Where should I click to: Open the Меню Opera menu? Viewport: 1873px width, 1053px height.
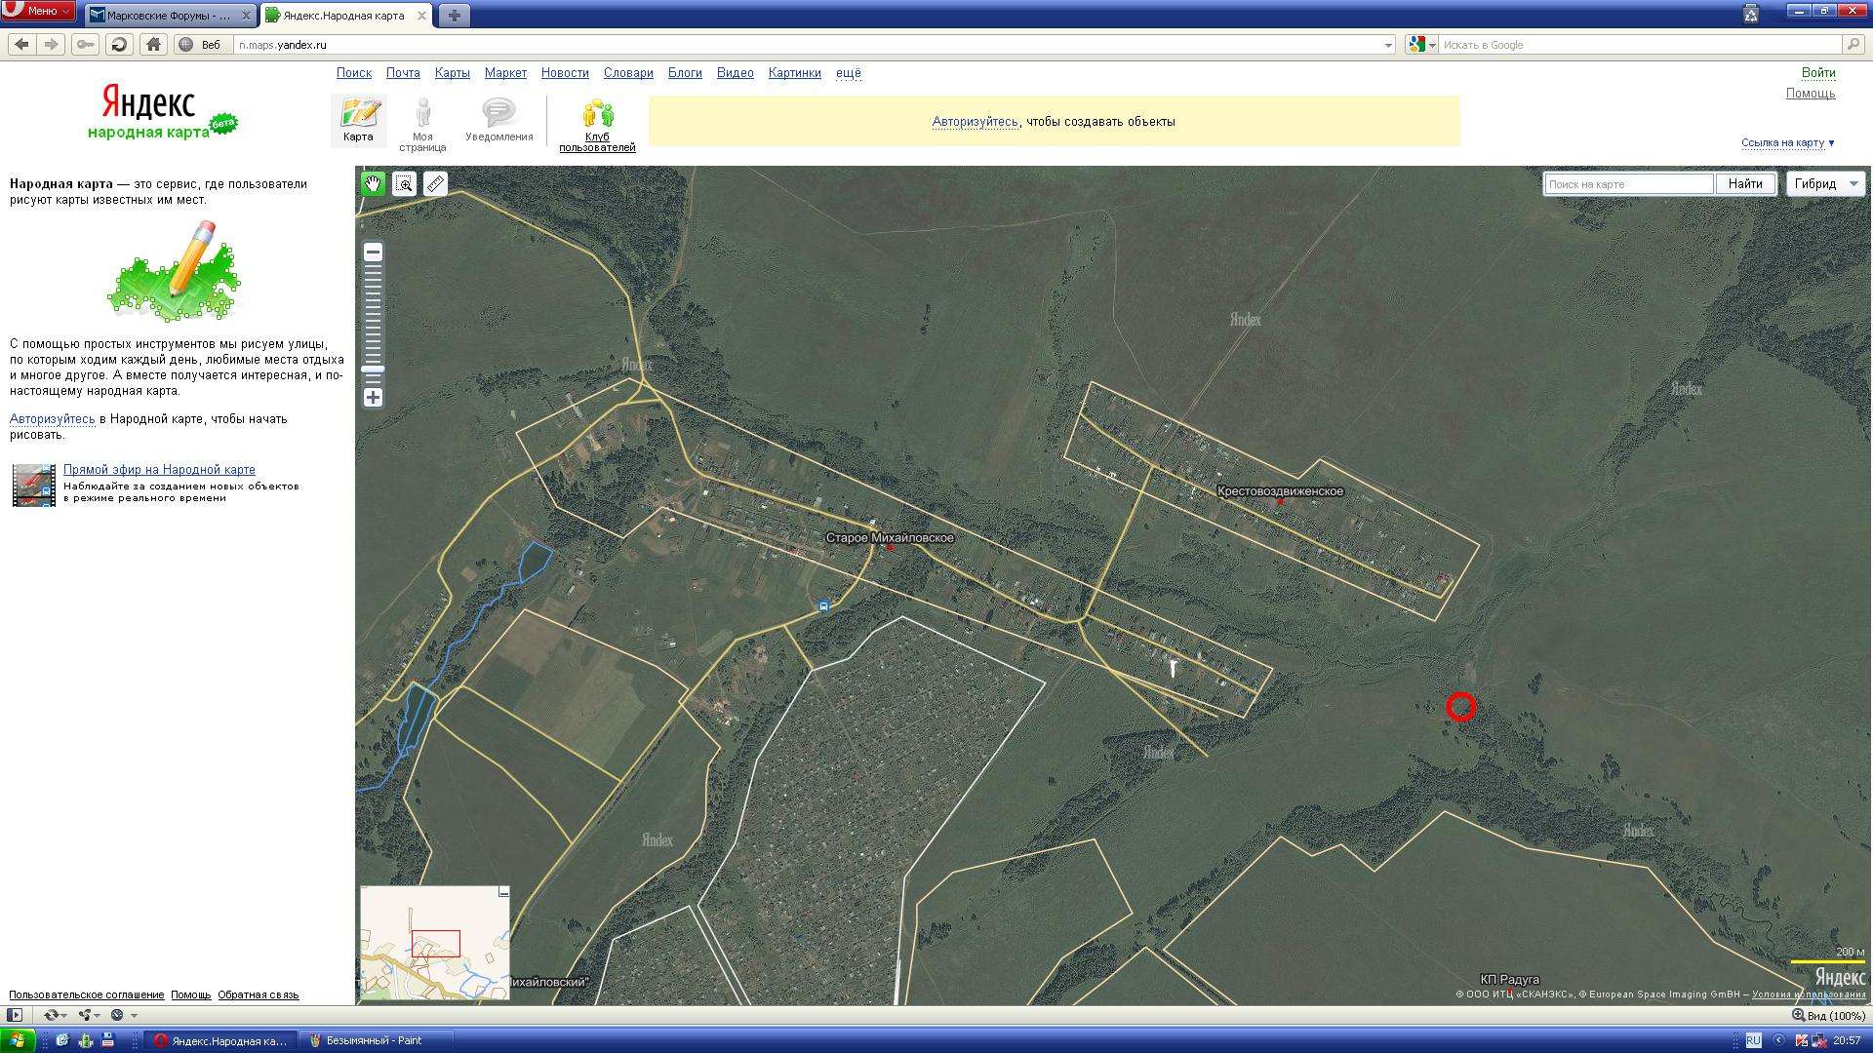point(38,11)
